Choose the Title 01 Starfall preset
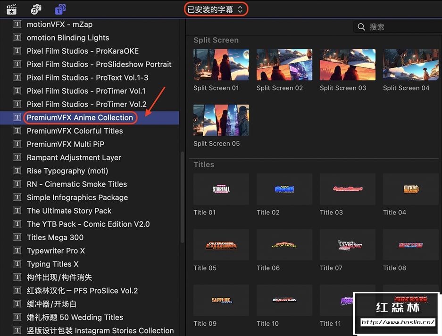 [221, 189]
